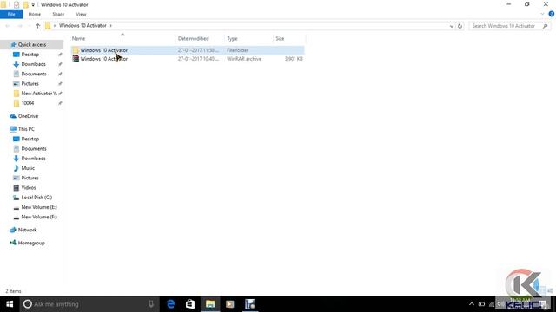Viewport: 556px width, 312px height.
Task: Open the New Activator W pinned folder
Action: 38,94
